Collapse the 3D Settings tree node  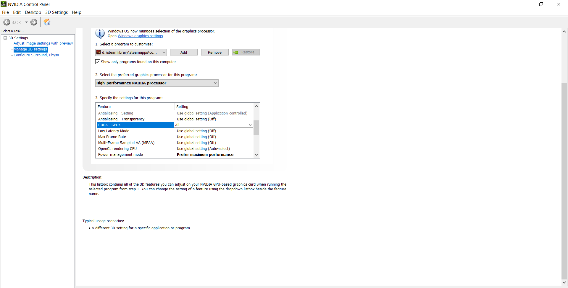[5, 38]
